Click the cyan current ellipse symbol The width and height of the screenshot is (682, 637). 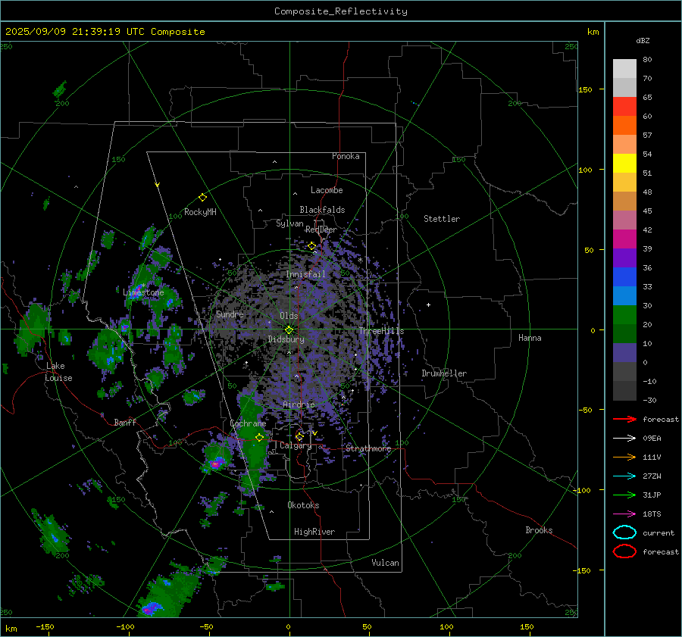(624, 532)
